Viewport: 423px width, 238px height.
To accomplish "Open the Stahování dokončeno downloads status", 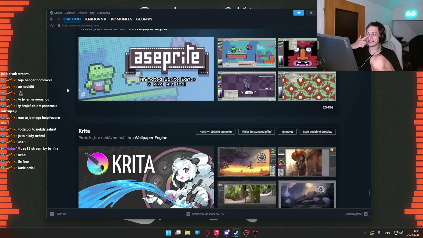I will (x=209, y=214).
